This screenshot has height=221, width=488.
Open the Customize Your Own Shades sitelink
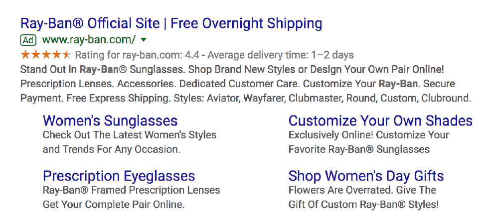[x=380, y=120]
